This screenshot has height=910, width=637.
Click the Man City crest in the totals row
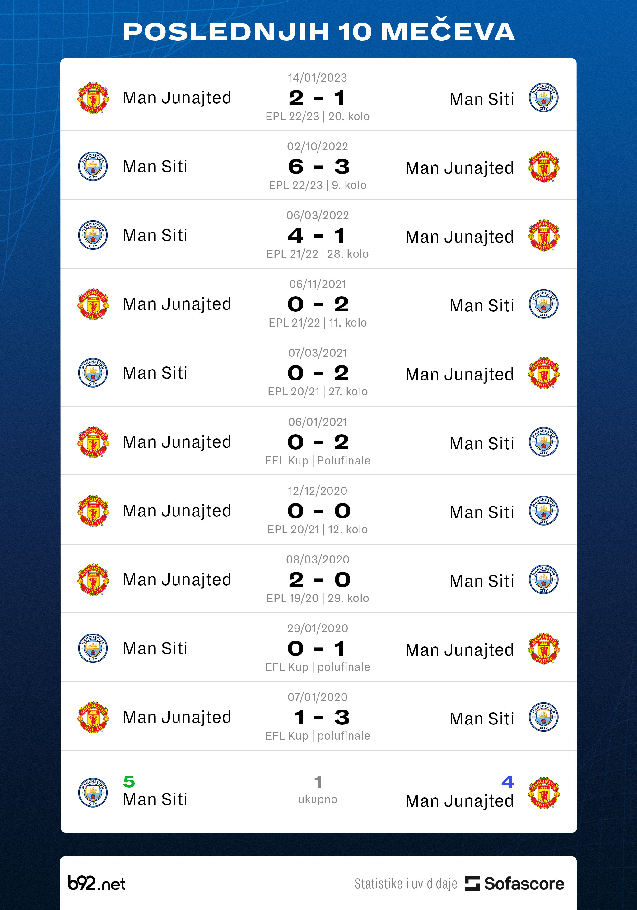click(93, 793)
